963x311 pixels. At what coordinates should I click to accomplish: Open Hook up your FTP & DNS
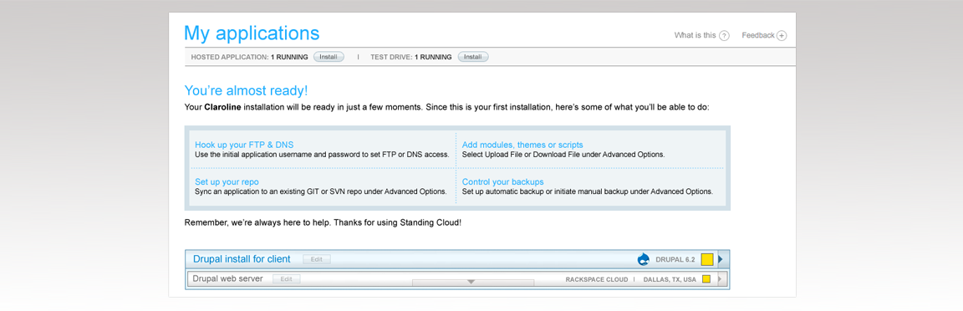click(244, 145)
